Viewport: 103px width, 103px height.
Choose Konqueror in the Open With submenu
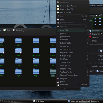pyautogui.click(x=95, y=31)
